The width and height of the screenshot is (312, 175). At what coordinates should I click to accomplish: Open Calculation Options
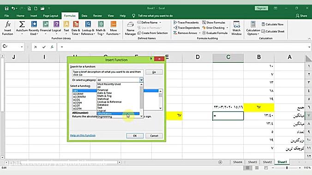coord(253,28)
